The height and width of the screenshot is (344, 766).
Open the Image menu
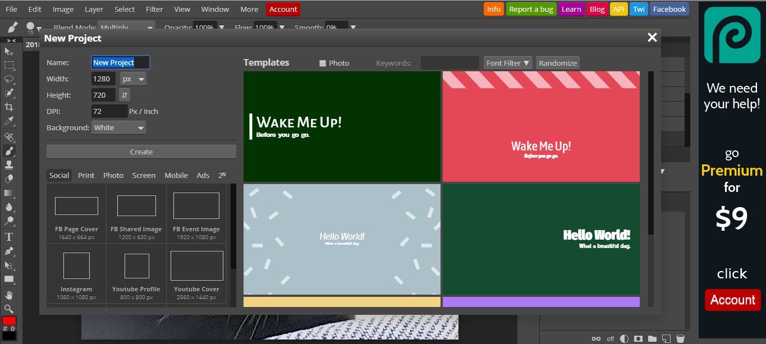(63, 9)
